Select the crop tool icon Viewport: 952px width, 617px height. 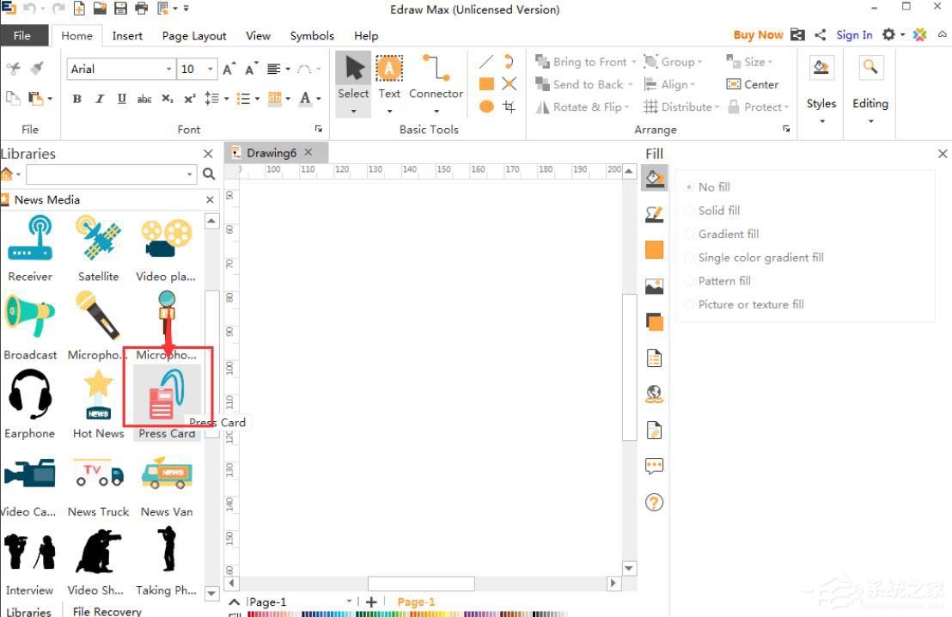510,107
